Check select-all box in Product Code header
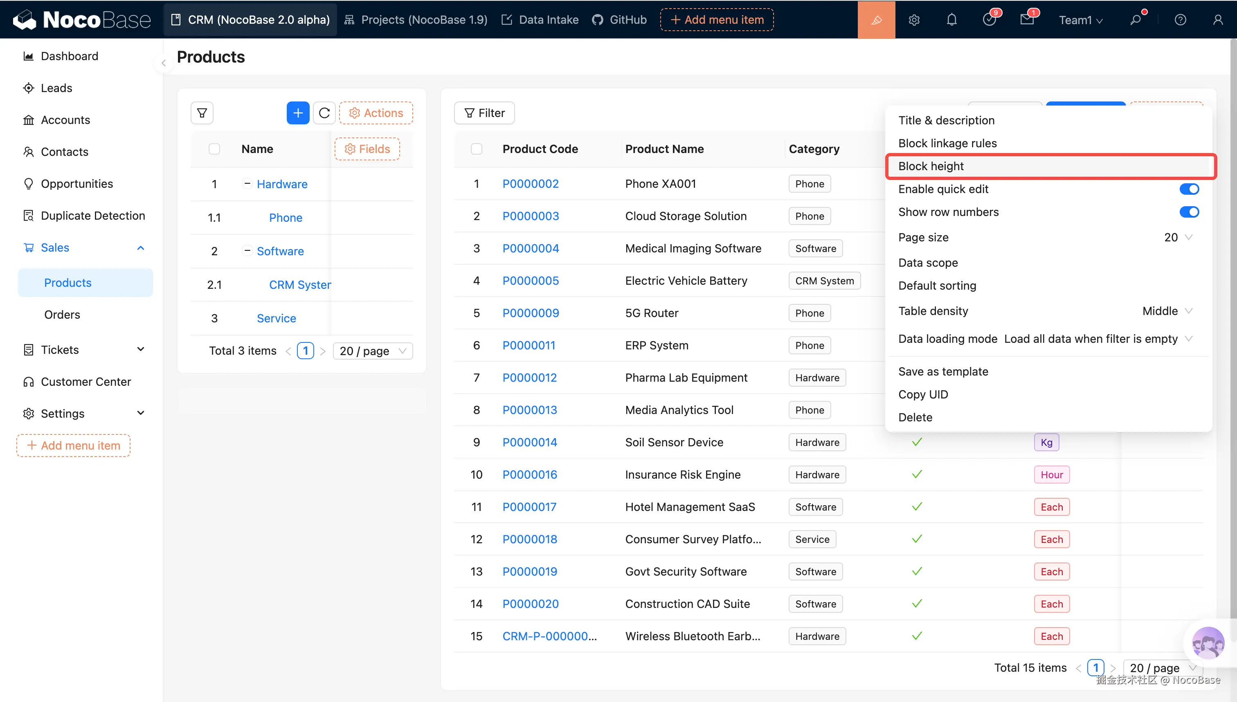Viewport: 1237px width, 702px height. [x=476, y=149]
